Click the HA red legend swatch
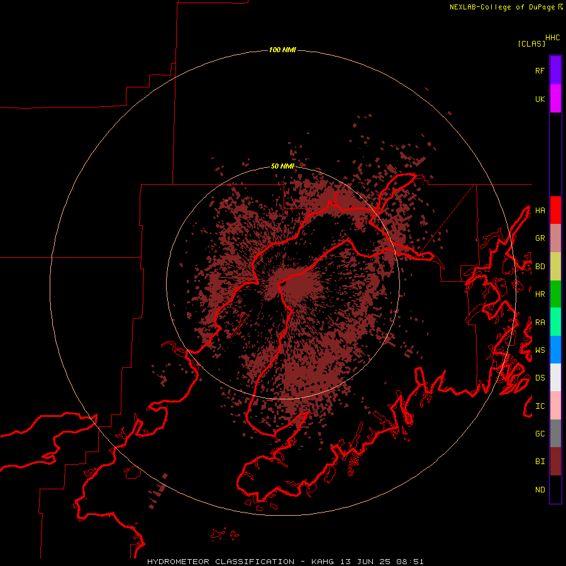 pyautogui.click(x=555, y=210)
